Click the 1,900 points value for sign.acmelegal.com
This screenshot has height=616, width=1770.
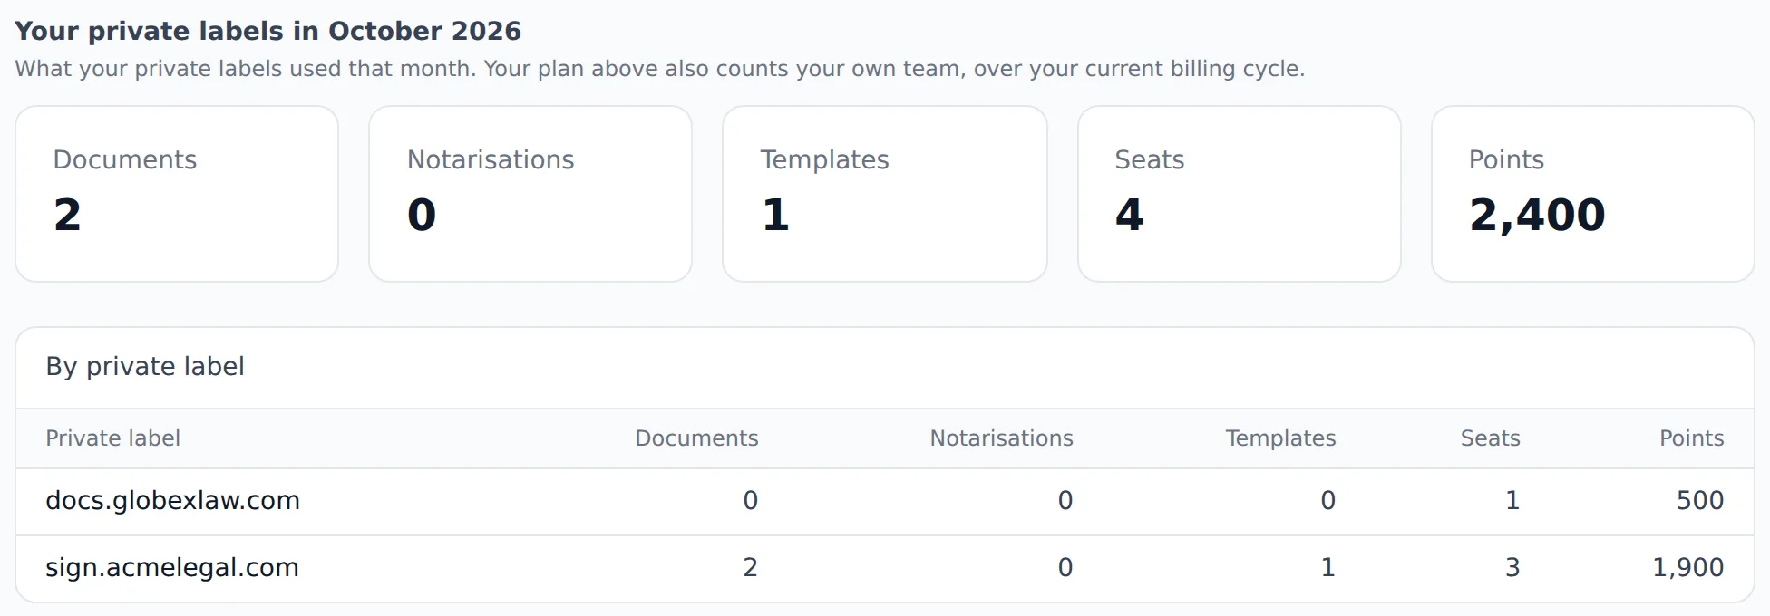tap(1688, 567)
